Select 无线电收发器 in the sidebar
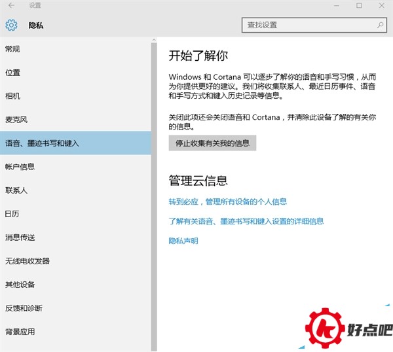Image resolution: width=393 pixels, height=352 pixels. 75,261
